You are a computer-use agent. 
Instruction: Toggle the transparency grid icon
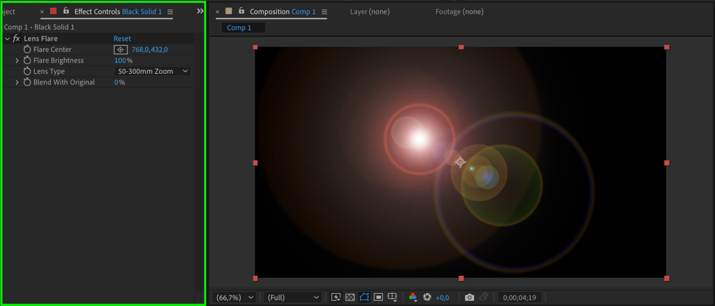click(x=350, y=297)
